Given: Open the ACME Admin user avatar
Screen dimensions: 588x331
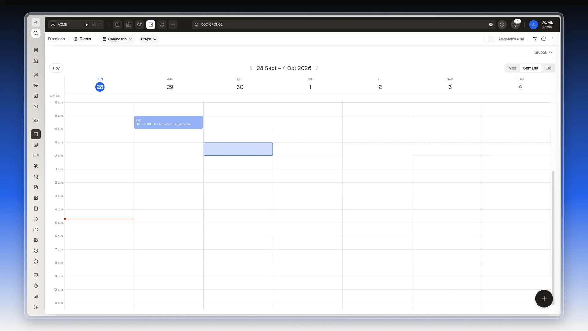Looking at the screenshot, I should 533,25.
